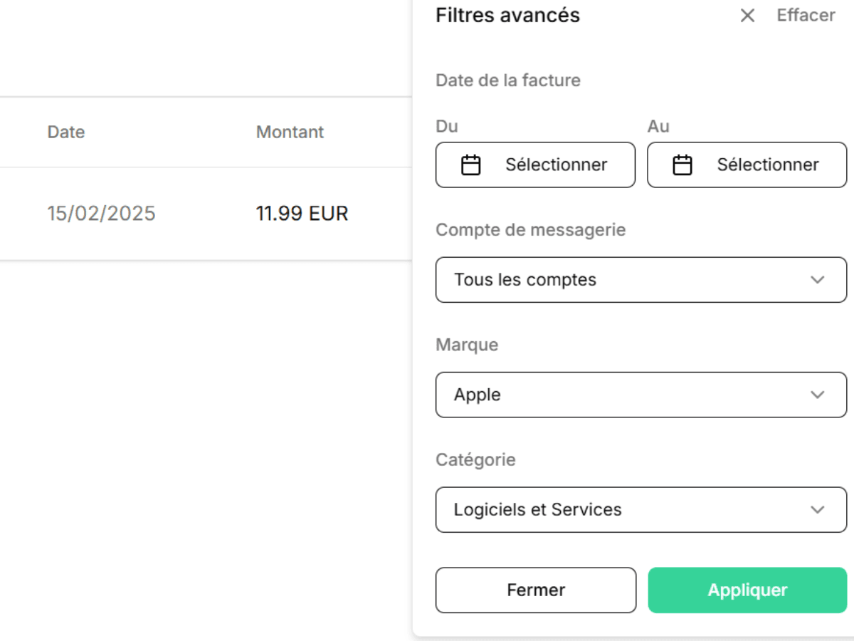Open the calendar icon under "Du"
Image resolution: width=854 pixels, height=641 pixels.
coord(470,165)
